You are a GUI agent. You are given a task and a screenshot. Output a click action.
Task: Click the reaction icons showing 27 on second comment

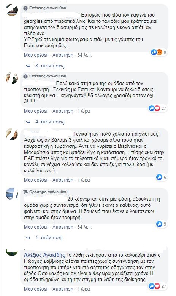pos(157,108)
